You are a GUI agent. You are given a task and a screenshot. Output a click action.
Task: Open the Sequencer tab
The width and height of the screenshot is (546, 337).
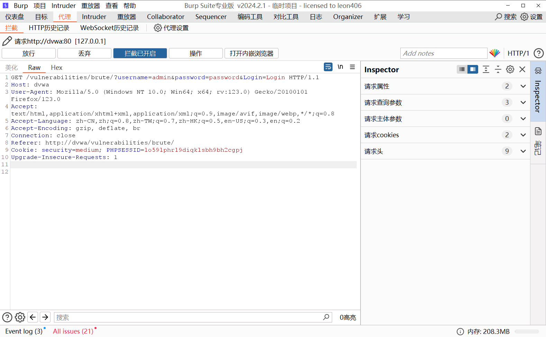[x=211, y=17]
